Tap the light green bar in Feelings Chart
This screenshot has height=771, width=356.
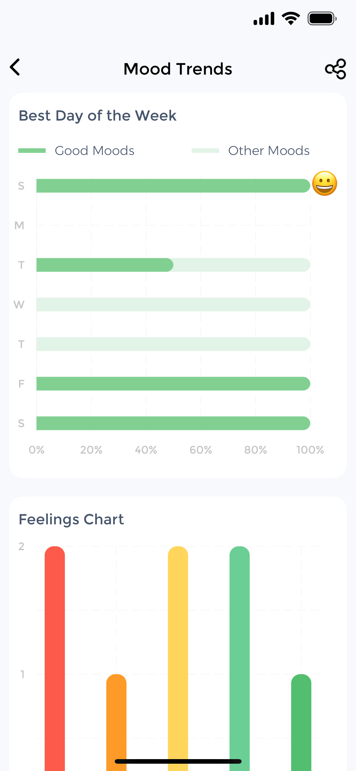point(239,655)
